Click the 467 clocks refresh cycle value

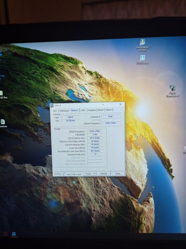(95, 151)
